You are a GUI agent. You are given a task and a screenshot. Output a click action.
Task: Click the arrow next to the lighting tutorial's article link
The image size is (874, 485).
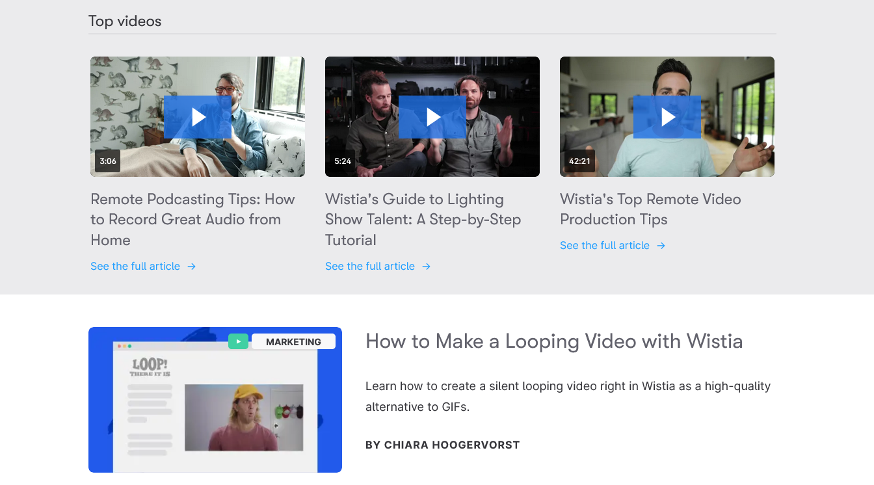426,266
